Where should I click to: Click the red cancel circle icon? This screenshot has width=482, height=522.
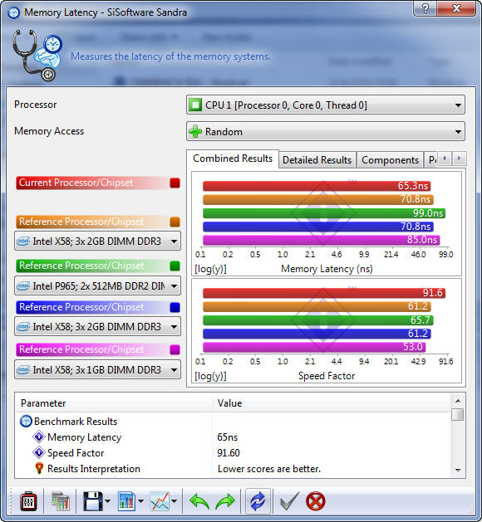click(x=315, y=501)
